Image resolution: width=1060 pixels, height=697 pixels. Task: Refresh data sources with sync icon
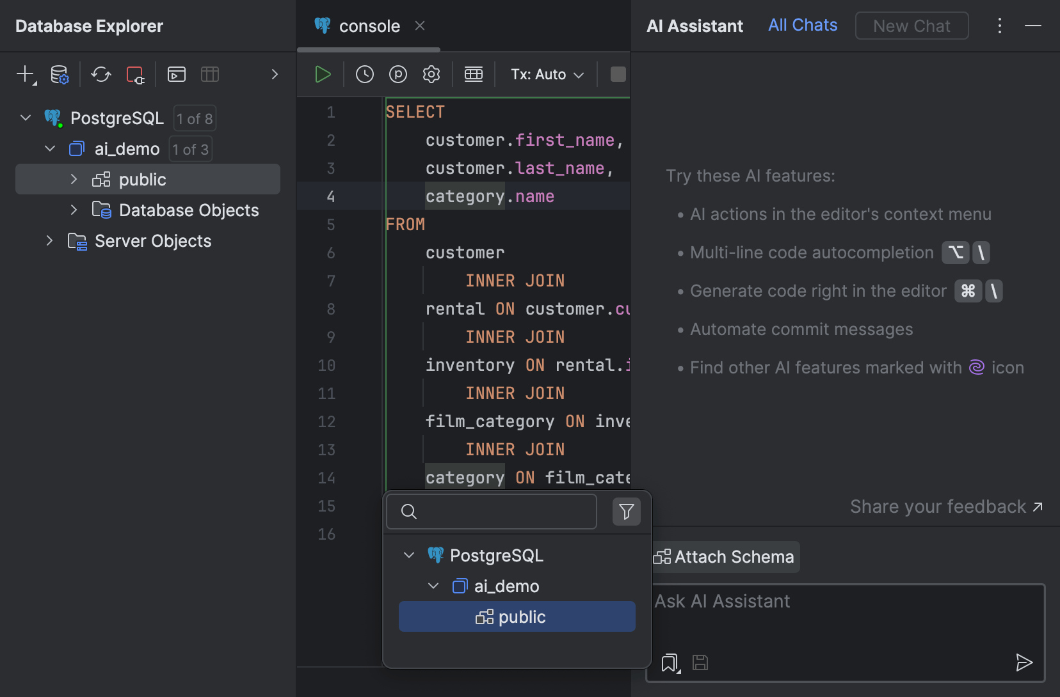tap(100, 74)
